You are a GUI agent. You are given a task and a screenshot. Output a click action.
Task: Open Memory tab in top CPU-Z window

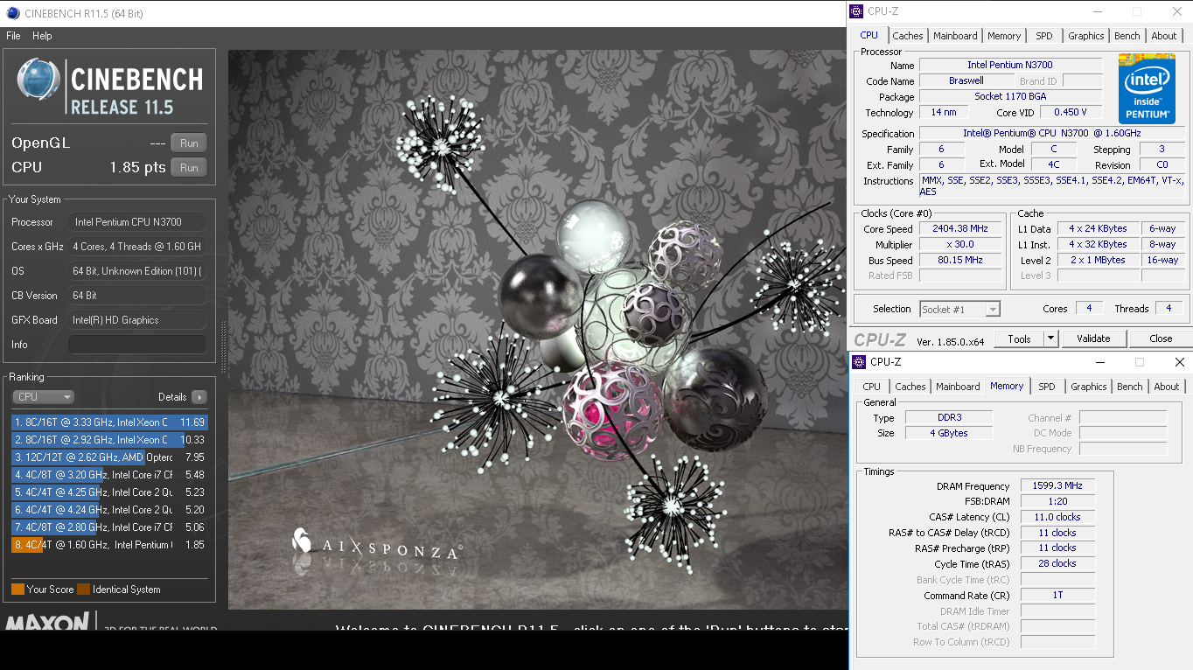(x=1004, y=36)
